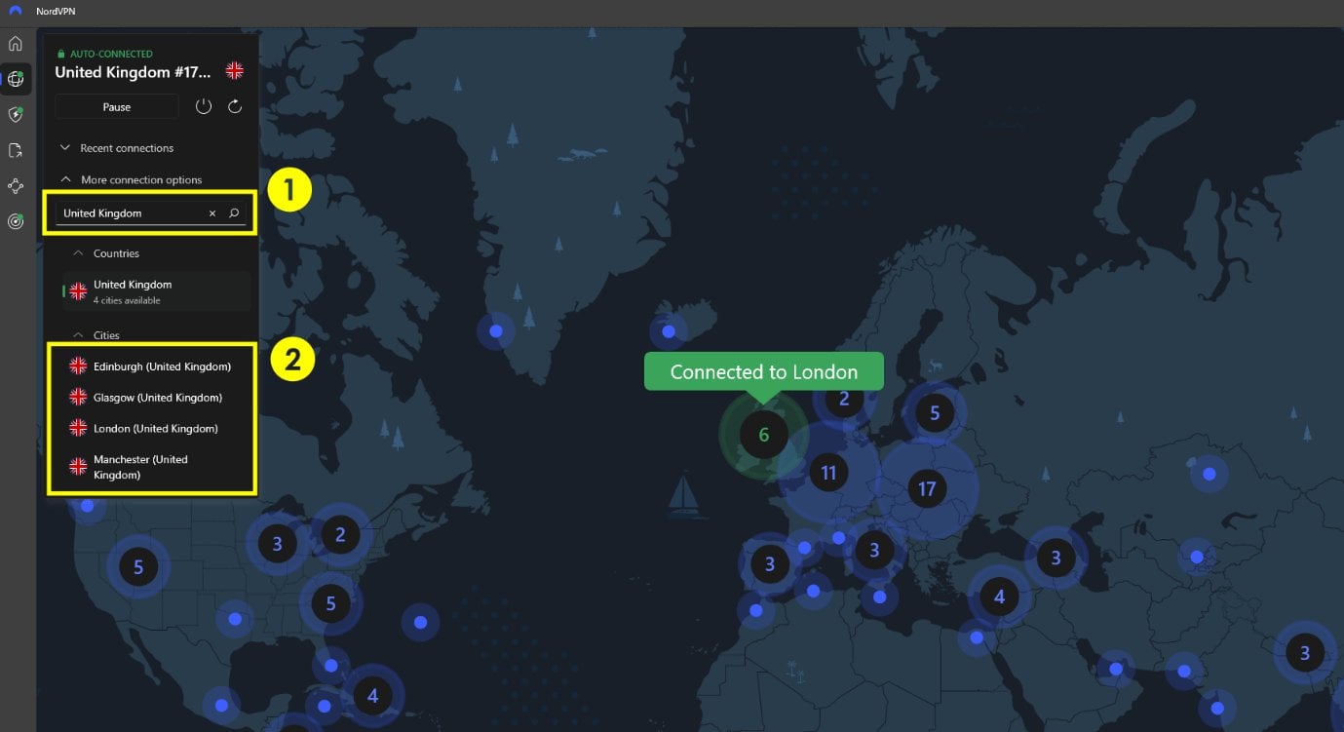The image size is (1344, 732).
Task: Click the magnifier search icon
Action: tap(234, 213)
